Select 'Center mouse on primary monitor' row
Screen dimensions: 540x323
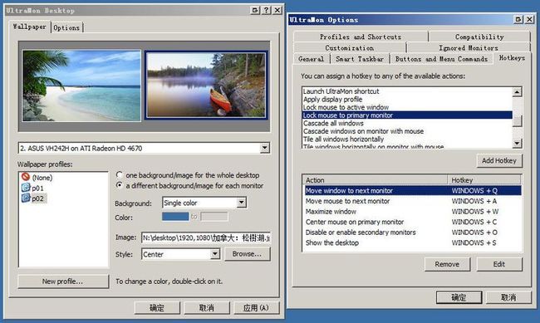(412, 222)
